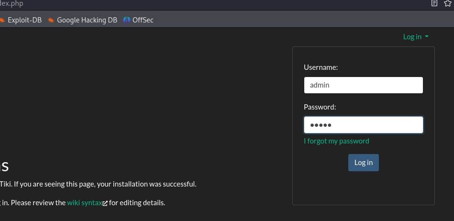
Task: Expand the Log in dropdown caret
Action: point(427,37)
